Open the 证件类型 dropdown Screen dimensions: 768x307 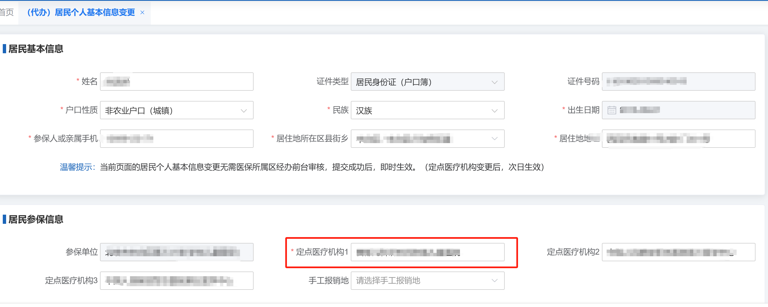click(427, 82)
